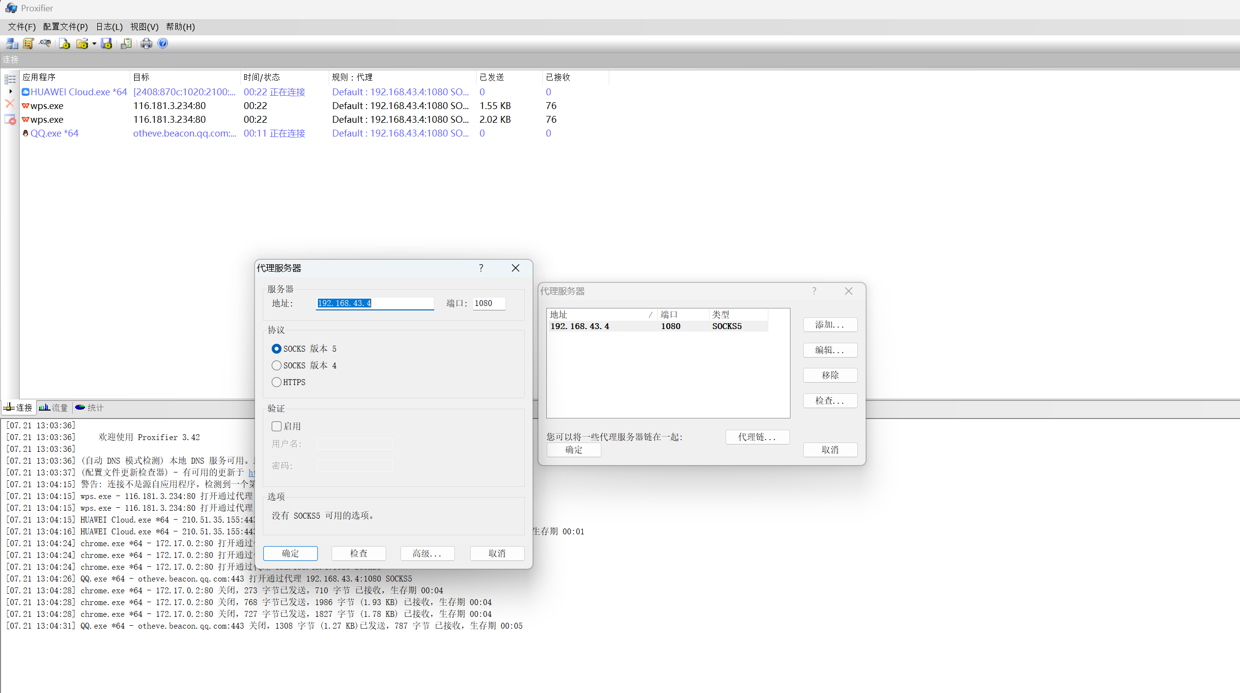Enable the 启用 authentication checkbox
The width and height of the screenshot is (1240, 693).
tap(277, 426)
